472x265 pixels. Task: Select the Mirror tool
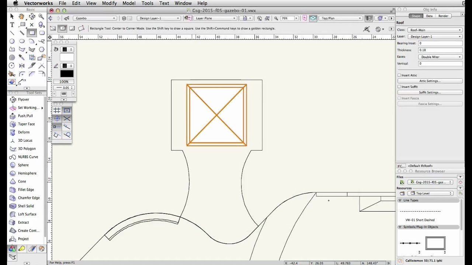pos(22,66)
